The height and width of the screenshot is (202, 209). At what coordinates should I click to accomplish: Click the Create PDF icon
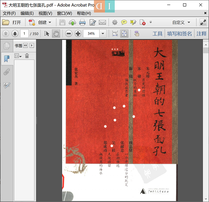32,22
